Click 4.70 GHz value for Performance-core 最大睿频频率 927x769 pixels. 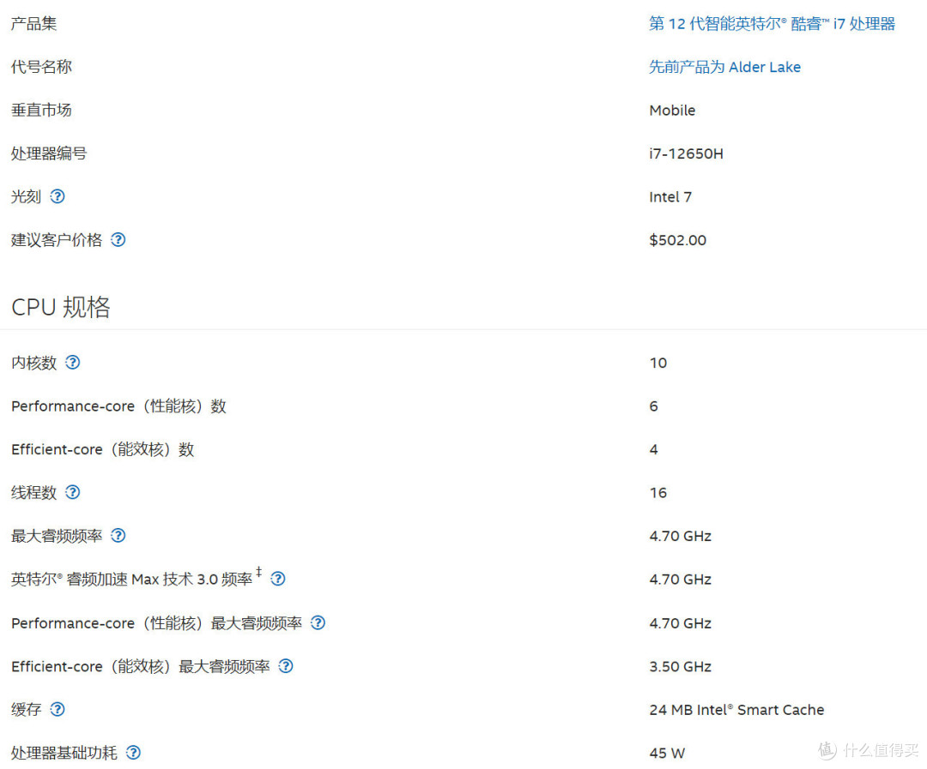680,623
